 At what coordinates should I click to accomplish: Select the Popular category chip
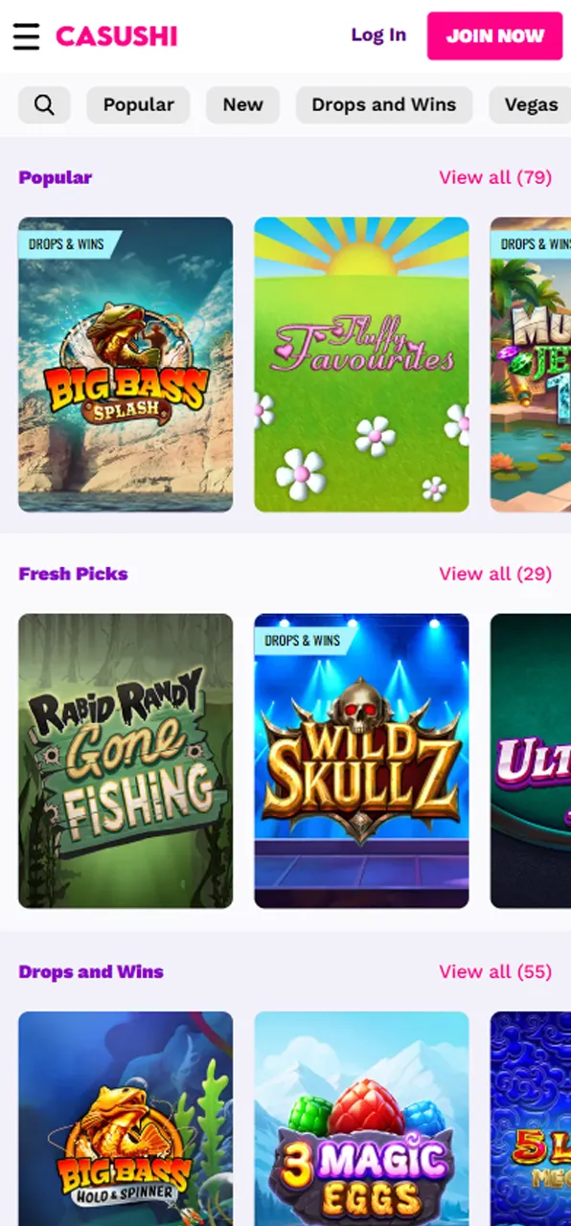[138, 104]
